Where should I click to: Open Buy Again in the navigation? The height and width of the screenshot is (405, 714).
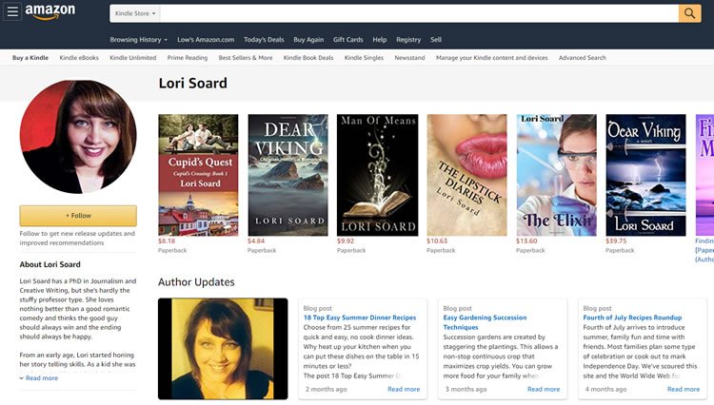click(308, 40)
